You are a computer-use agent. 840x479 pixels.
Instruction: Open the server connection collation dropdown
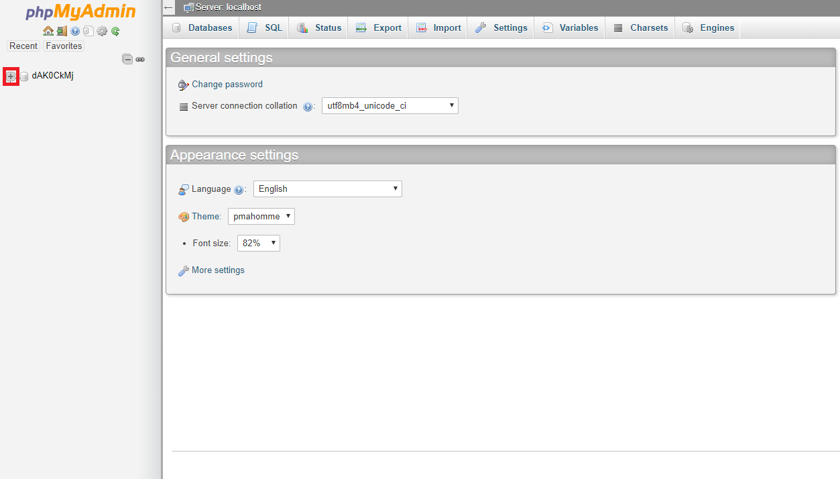[x=390, y=105]
